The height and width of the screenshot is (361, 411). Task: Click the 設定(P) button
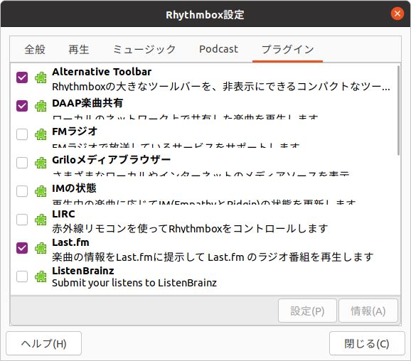(x=307, y=311)
